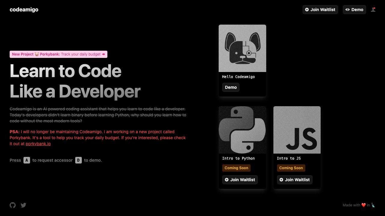Open the Twitter icon in footer

tap(23, 205)
